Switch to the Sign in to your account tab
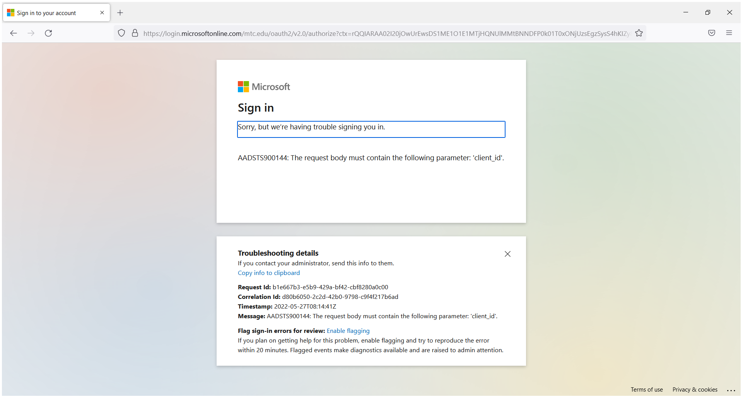The height and width of the screenshot is (397, 743). [x=46, y=12]
